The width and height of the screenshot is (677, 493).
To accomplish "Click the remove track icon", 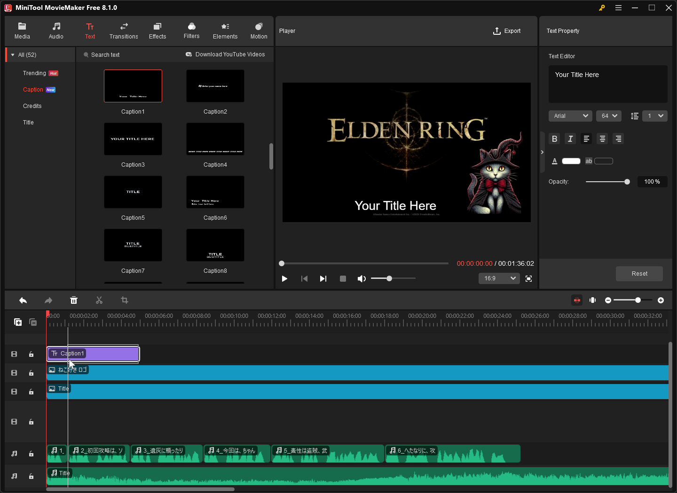I will pyautogui.click(x=33, y=322).
